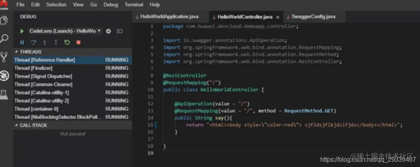Click the ApiOperation import on line 3

pos(225,41)
